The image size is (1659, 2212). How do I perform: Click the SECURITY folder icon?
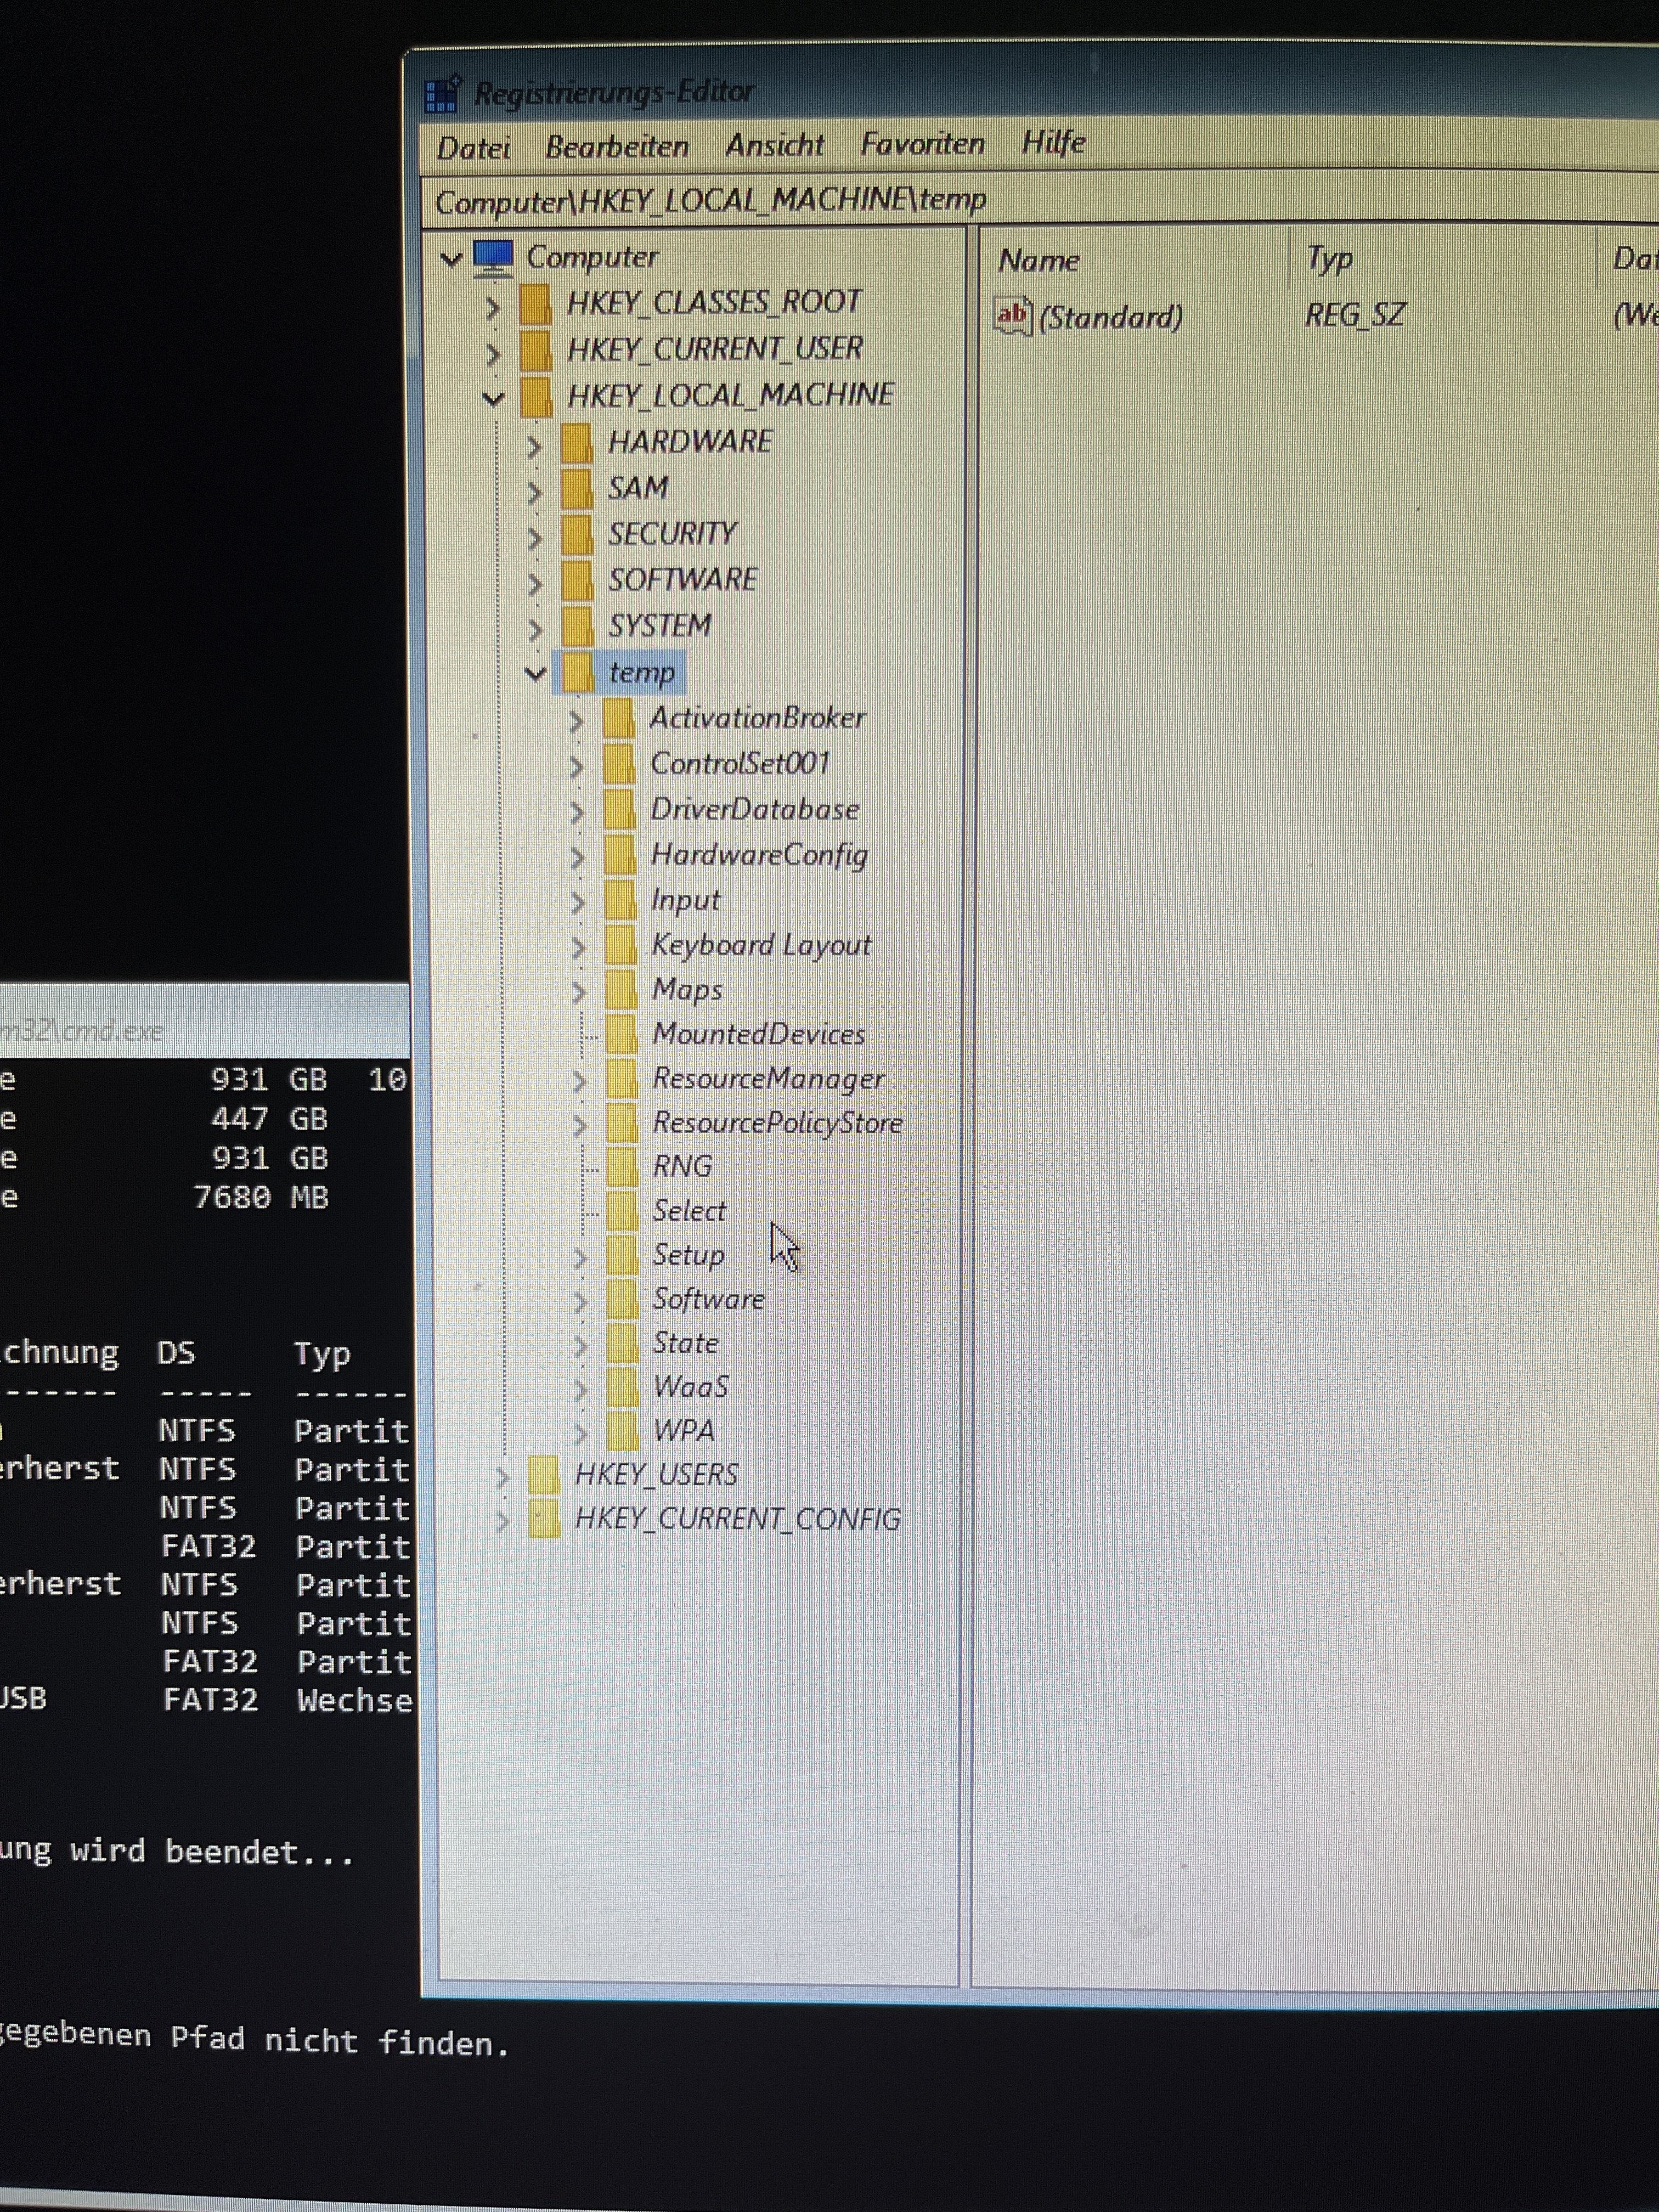(577, 536)
